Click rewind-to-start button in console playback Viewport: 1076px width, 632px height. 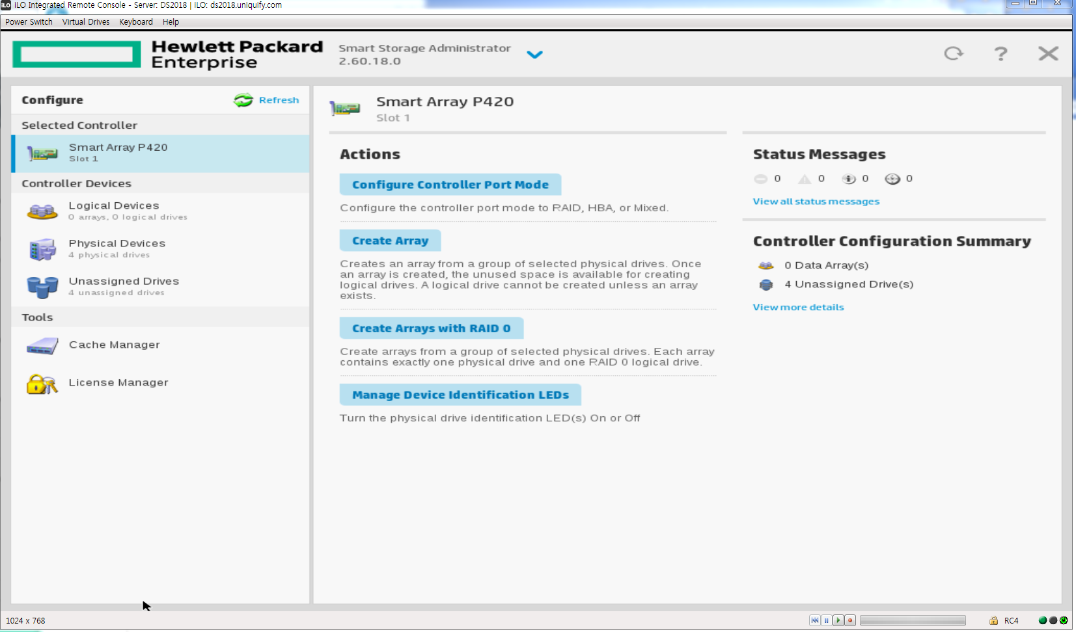point(814,620)
